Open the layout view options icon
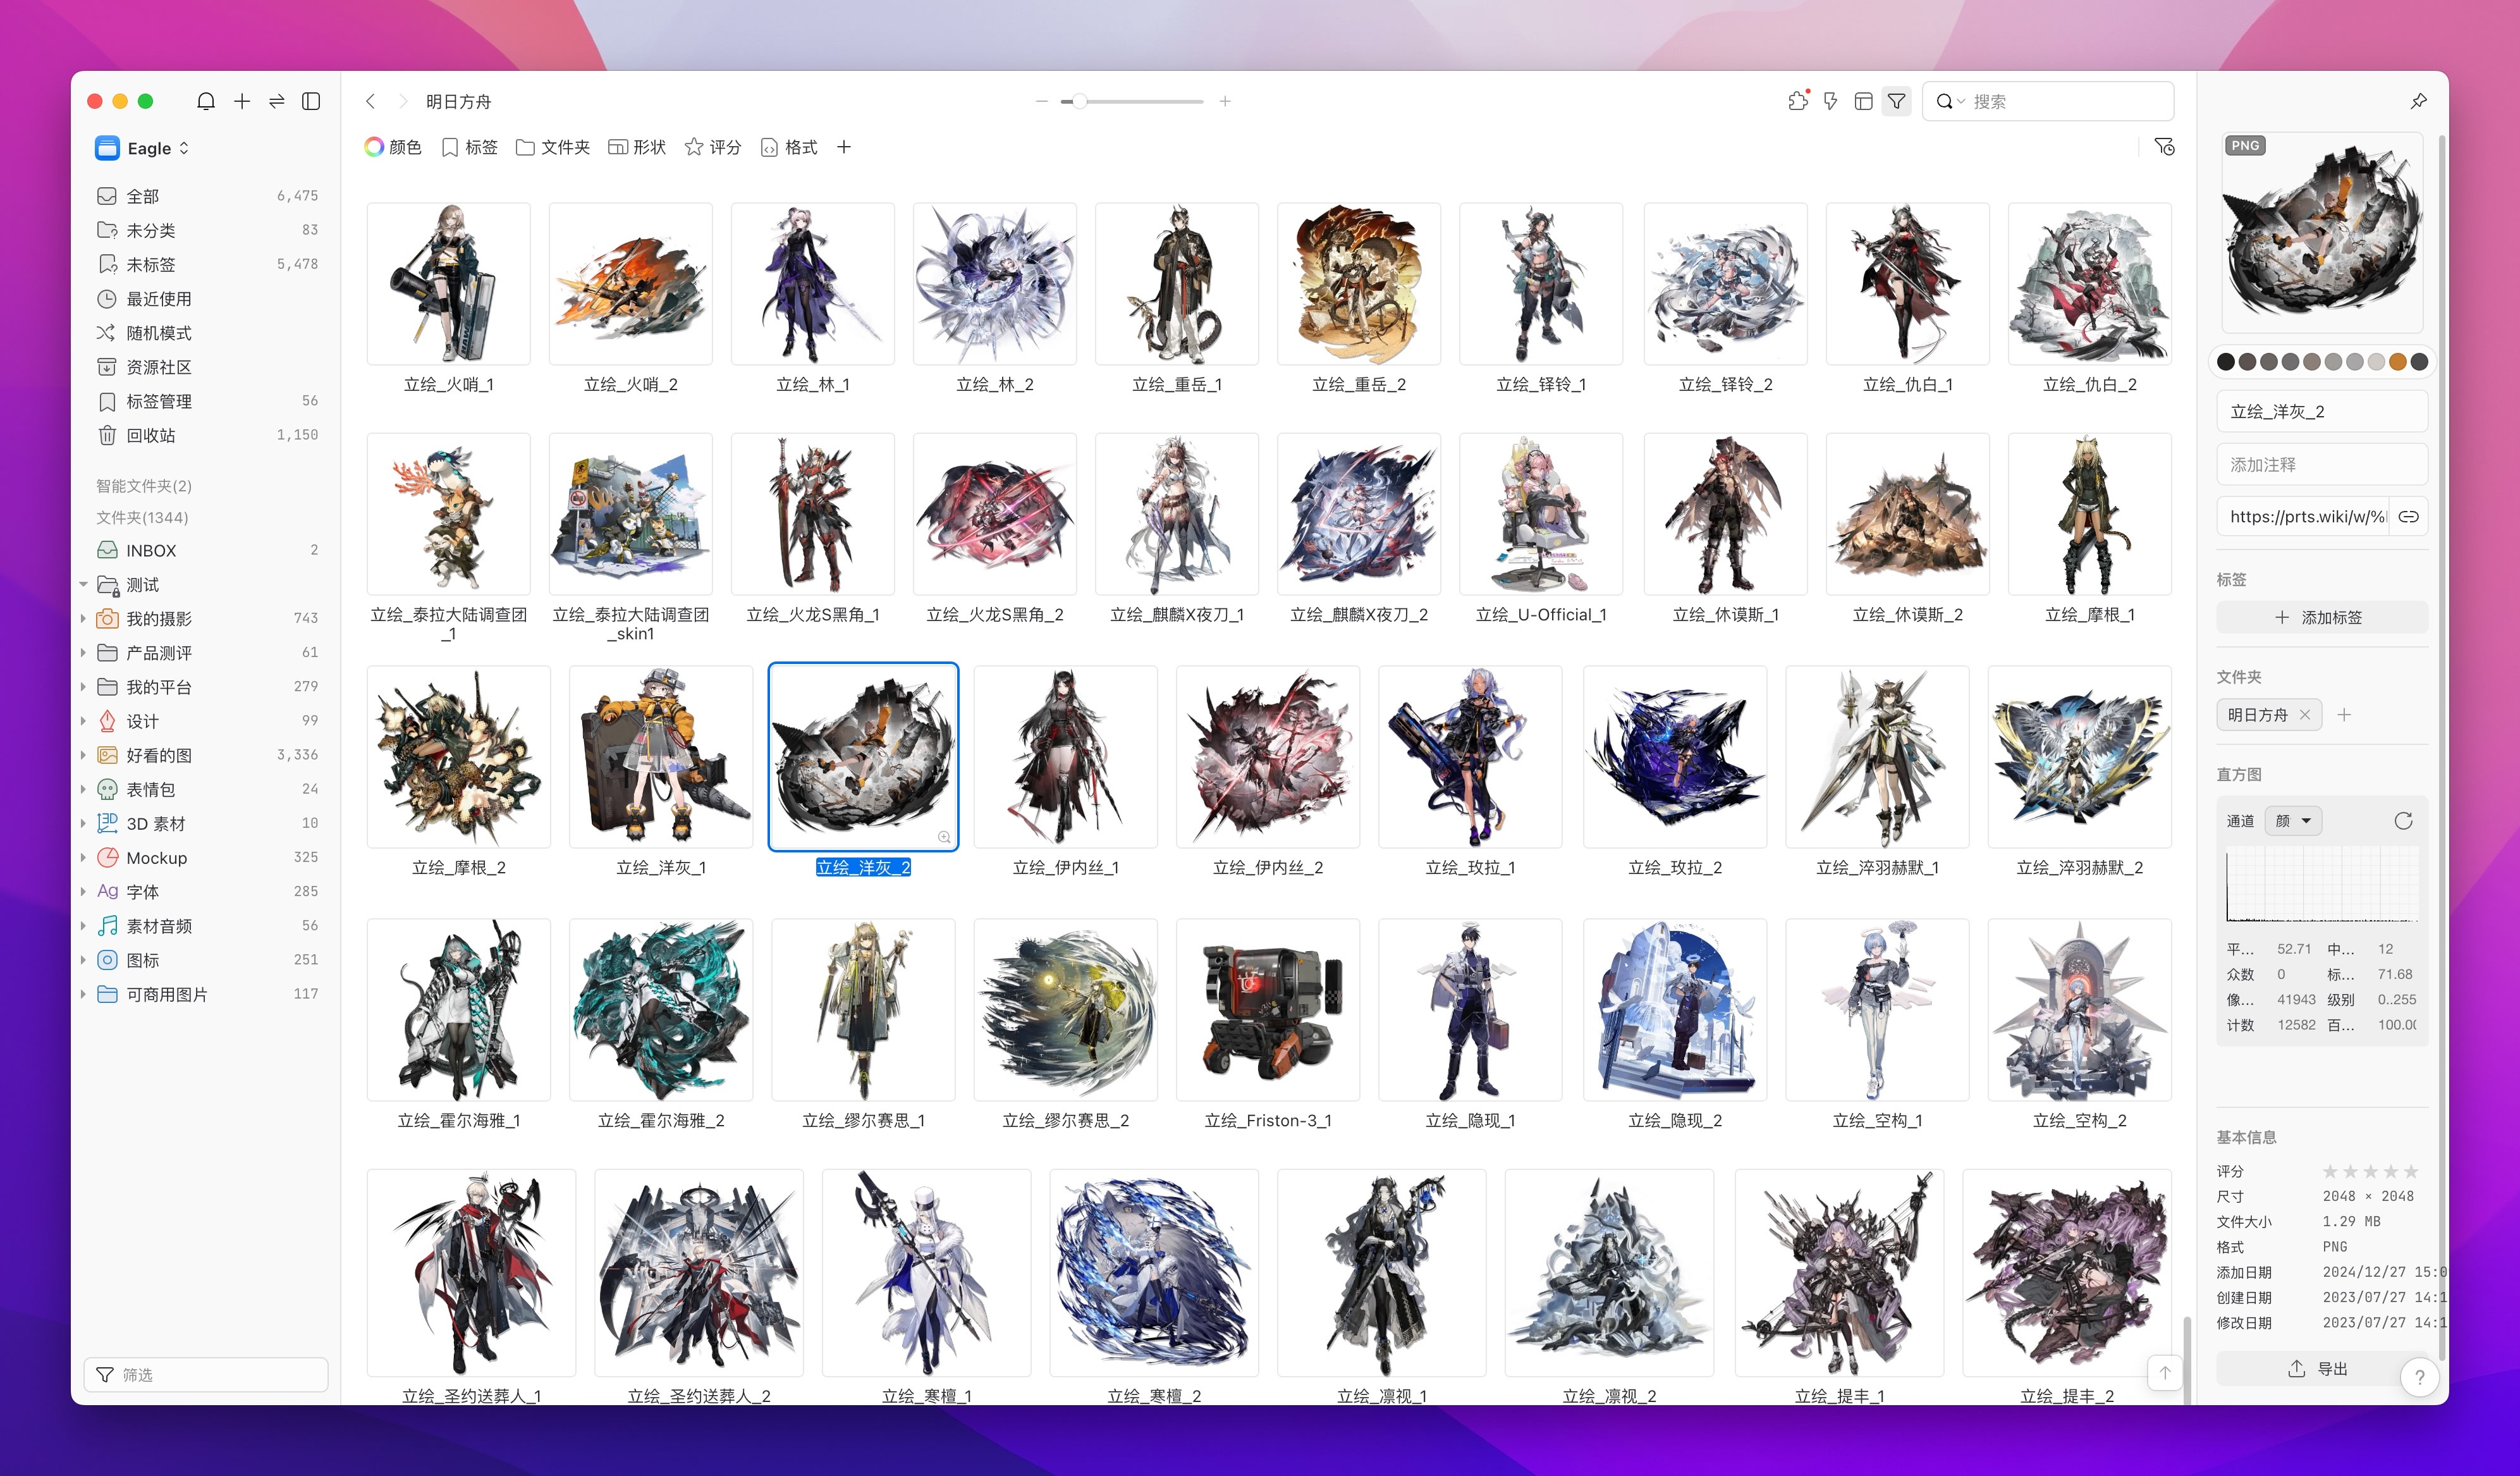 pyautogui.click(x=1863, y=101)
